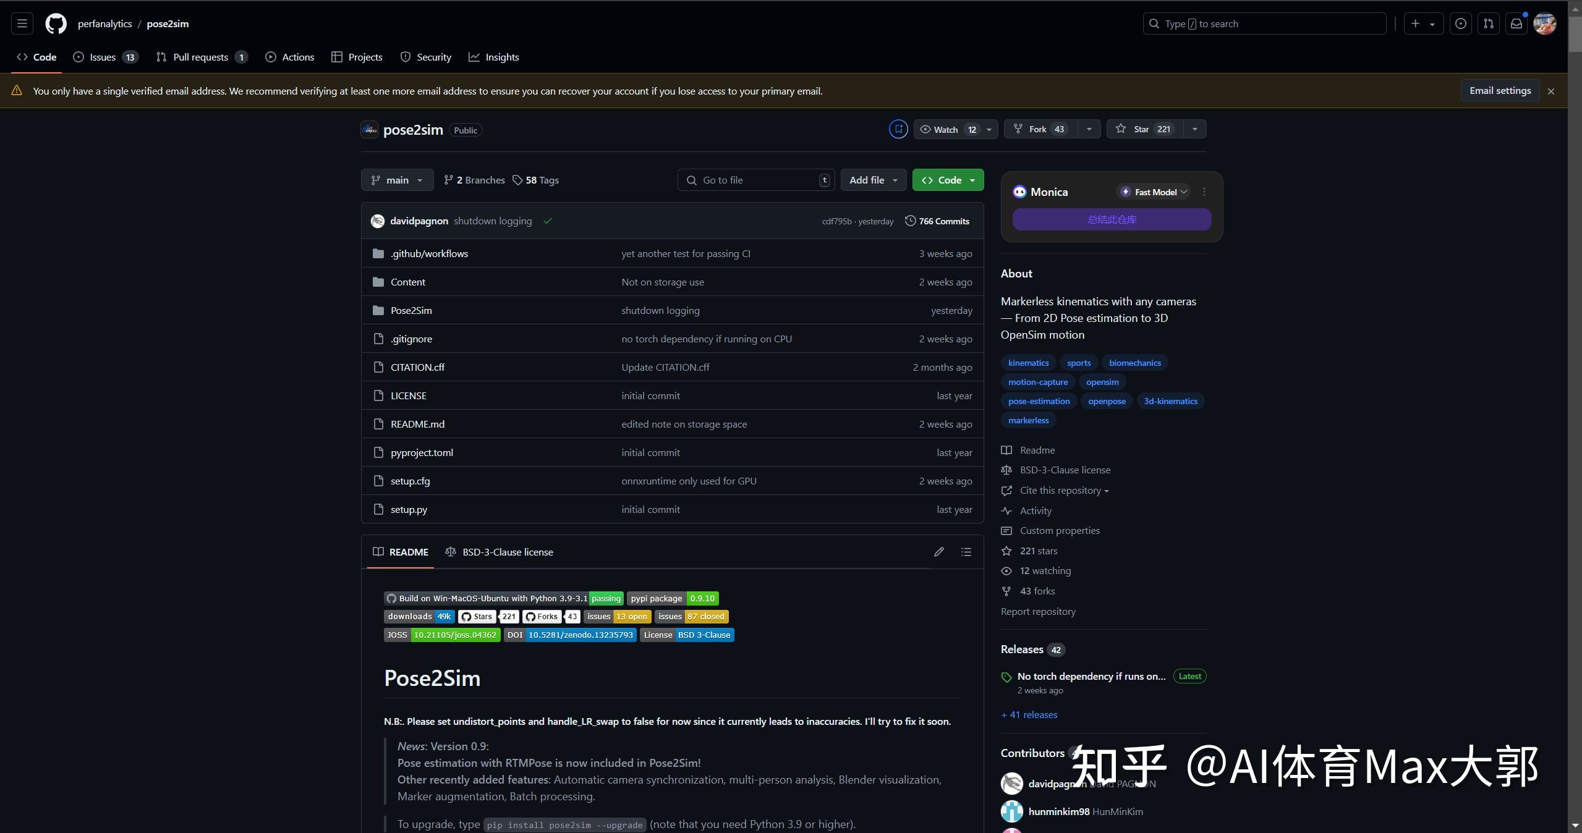
Task: Click the Go to file search field
Action: [x=755, y=180]
